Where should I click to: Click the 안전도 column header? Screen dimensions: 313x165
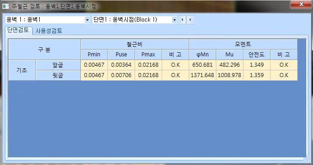click(x=257, y=55)
